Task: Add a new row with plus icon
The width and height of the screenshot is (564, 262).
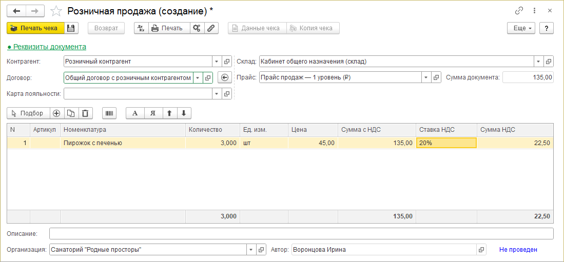Action: coord(56,113)
